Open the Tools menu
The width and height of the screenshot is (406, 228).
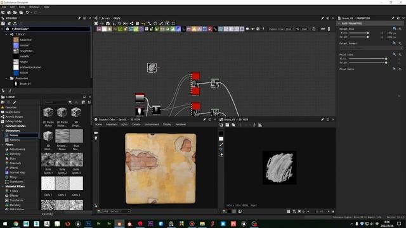click(x=22, y=7)
